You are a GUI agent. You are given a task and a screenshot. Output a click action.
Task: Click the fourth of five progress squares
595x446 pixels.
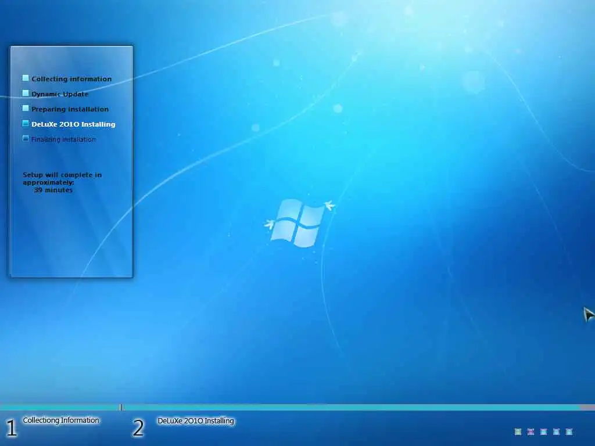[556, 431]
